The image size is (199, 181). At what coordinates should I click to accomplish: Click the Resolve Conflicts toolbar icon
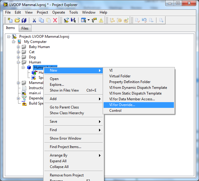[x=94, y=20]
